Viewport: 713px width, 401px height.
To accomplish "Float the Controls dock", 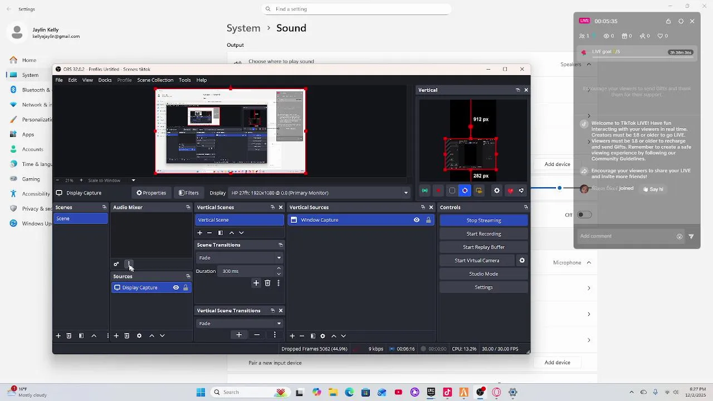I will click(x=526, y=207).
